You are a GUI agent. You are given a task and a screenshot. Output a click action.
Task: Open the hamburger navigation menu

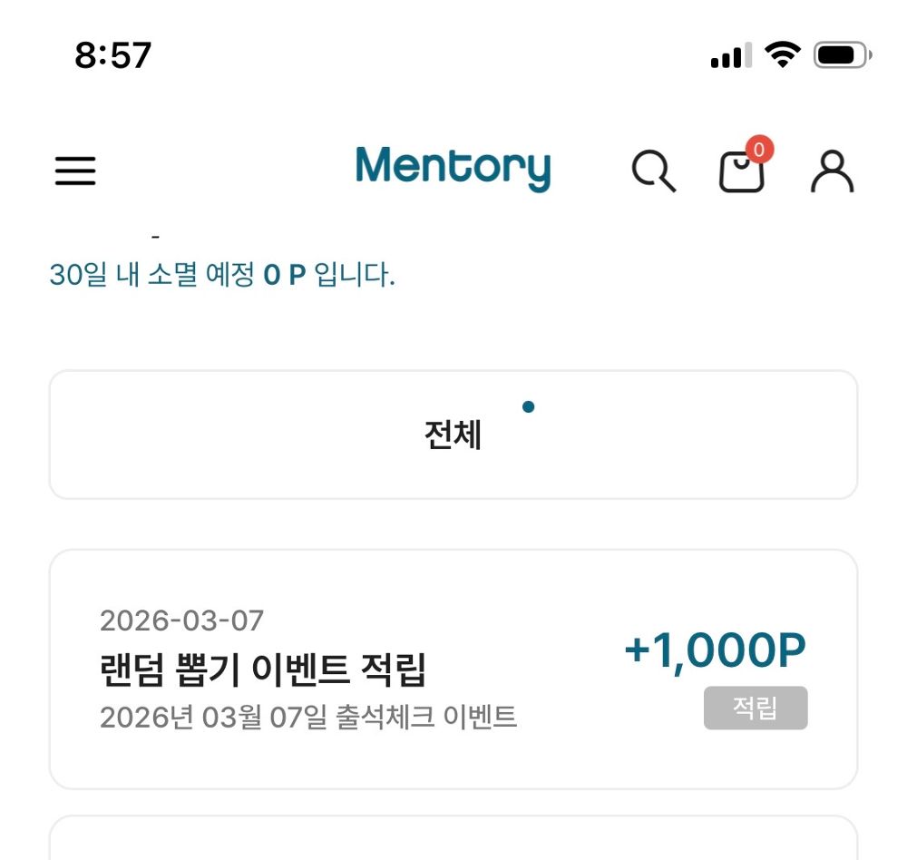click(x=75, y=171)
